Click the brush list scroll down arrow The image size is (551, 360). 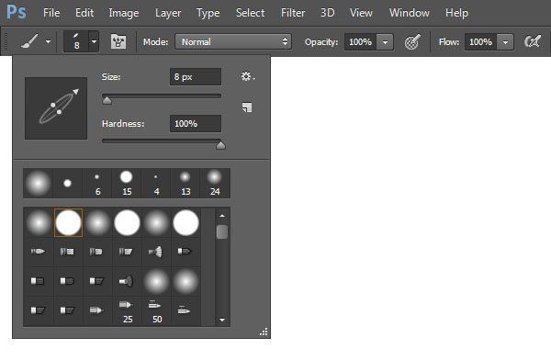coord(222,320)
